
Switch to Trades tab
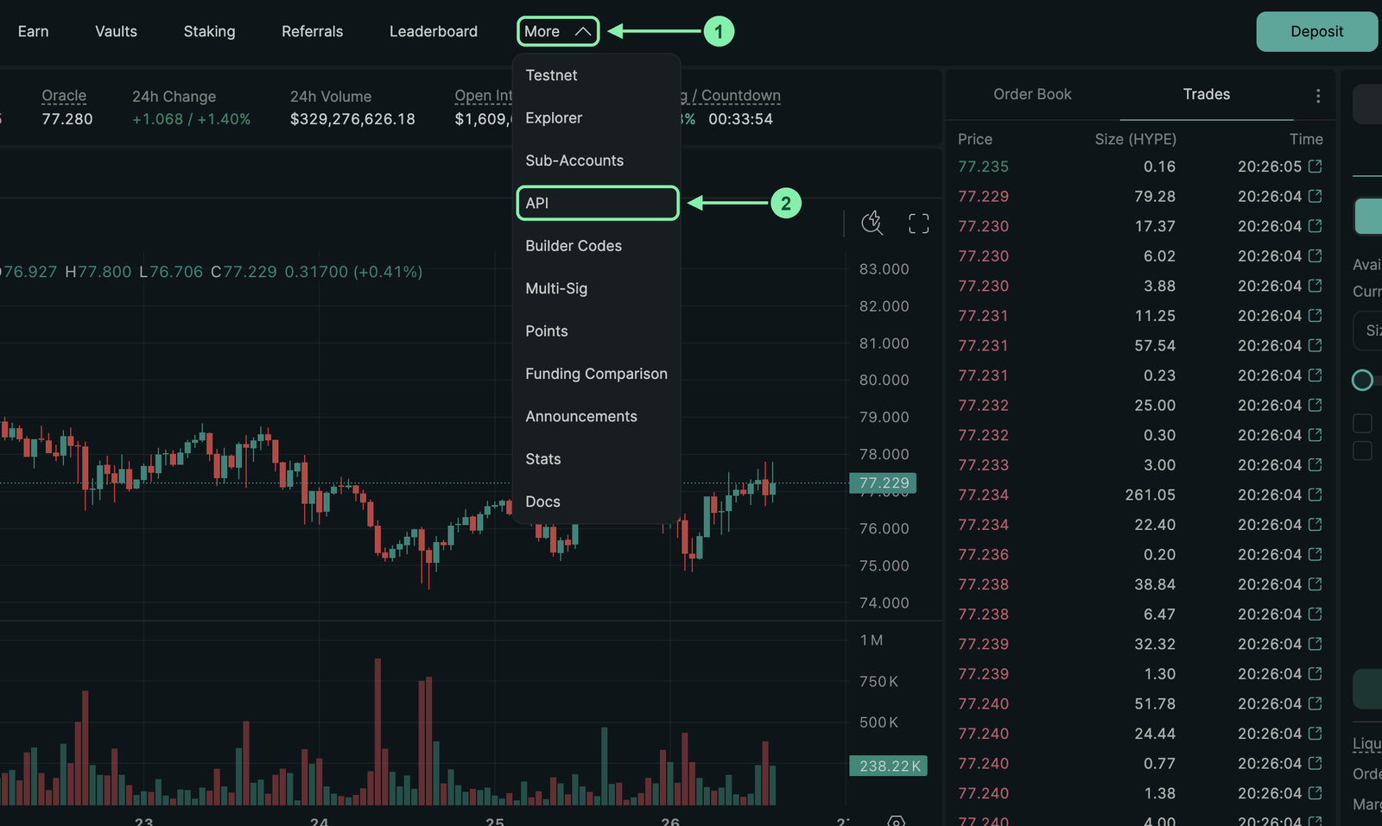(x=1207, y=94)
